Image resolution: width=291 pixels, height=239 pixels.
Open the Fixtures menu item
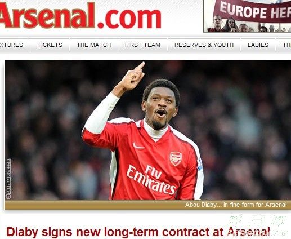point(11,45)
